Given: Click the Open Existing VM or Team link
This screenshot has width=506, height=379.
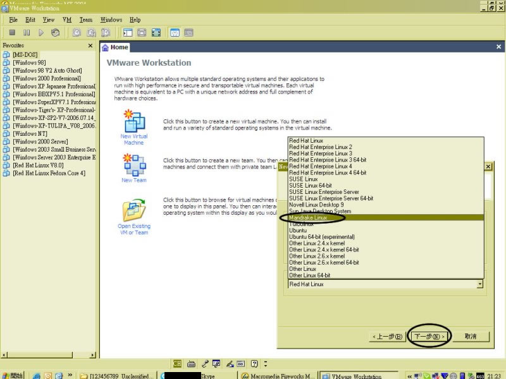Looking at the screenshot, I should point(134,229).
